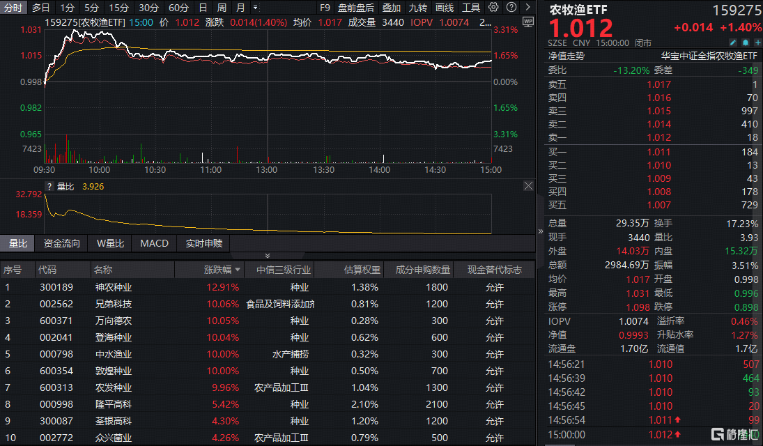Click the pencil edit note icon
This screenshot has width=763, height=446.
click(733, 43)
